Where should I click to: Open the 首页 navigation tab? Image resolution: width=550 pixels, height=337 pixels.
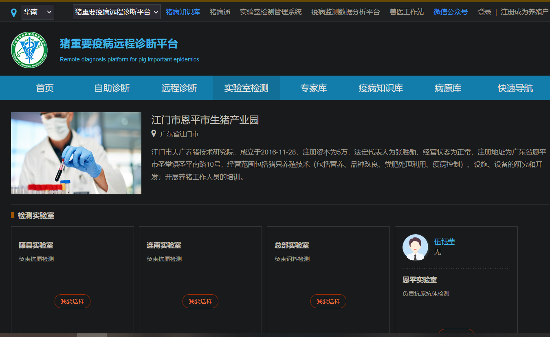pos(45,88)
